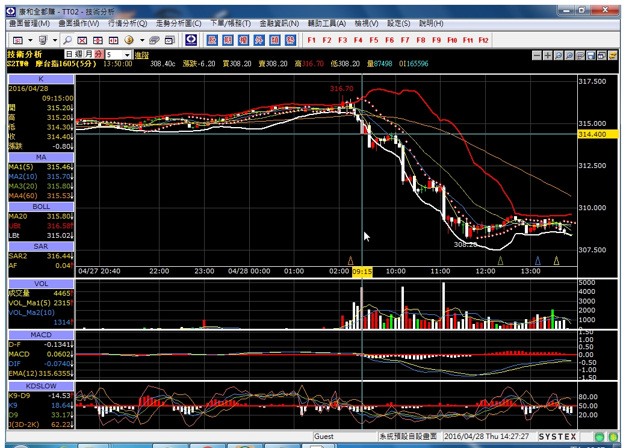Save chart with the floppy disk icon
This screenshot has width=626, height=448.
tap(591, 55)
